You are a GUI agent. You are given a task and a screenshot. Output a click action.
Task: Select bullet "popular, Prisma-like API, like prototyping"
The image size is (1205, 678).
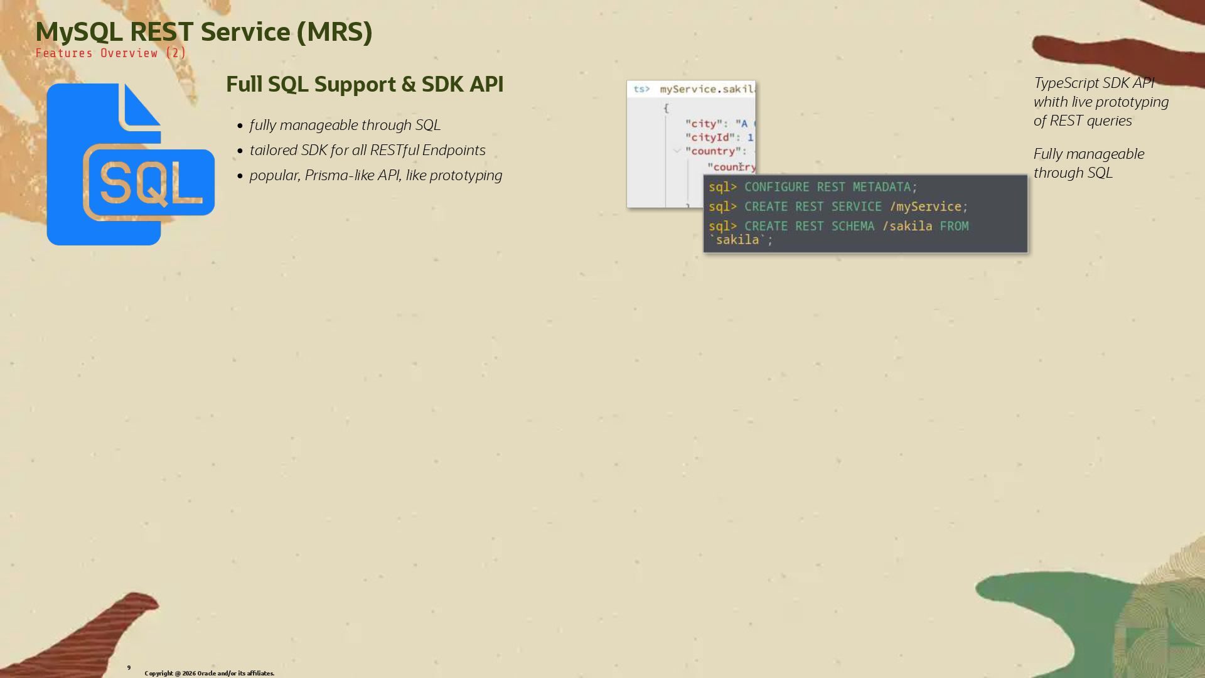375,175
